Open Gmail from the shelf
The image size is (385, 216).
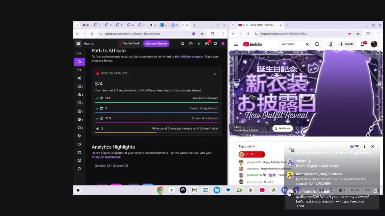point(194,190)
